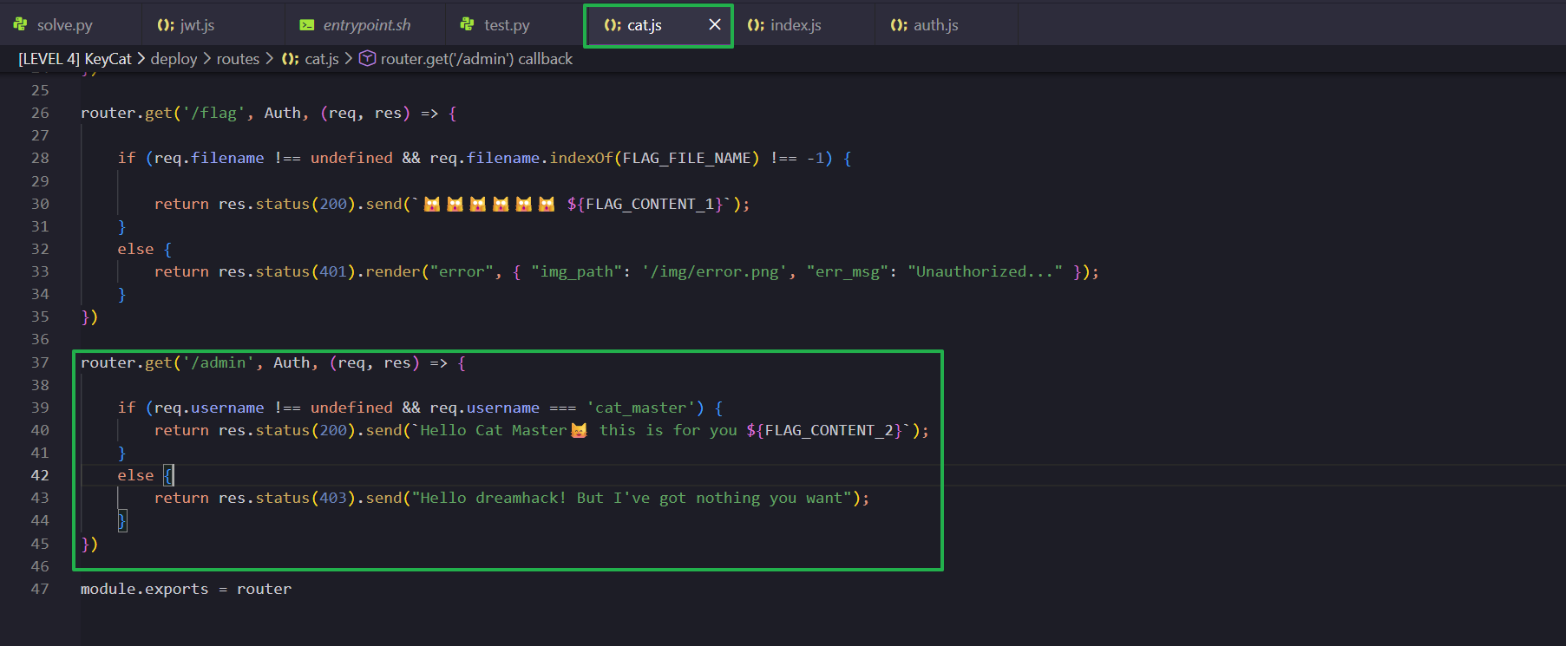Screen dimensions: 1566x646
Task: Click the terminal icon on entrypoint.sh tab
Action: [307, 25]
